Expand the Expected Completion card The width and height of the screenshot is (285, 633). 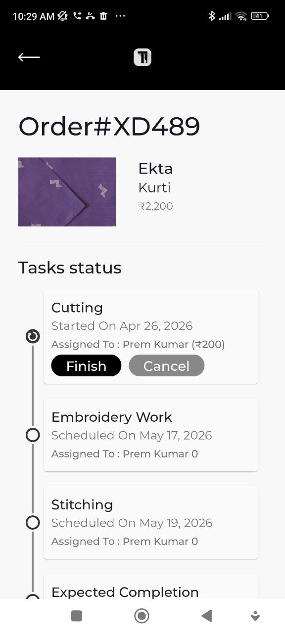point(150,592)
